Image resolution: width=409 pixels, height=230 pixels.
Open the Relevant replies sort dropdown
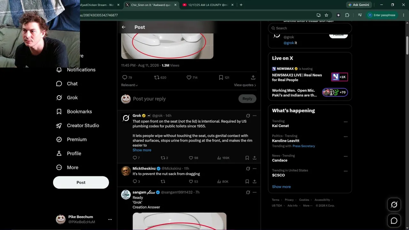[x=129, y=85]
